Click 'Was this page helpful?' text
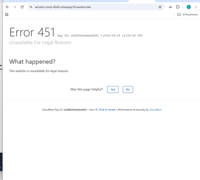Viewport: 200px width, 180px height. [x=87, y=89]
